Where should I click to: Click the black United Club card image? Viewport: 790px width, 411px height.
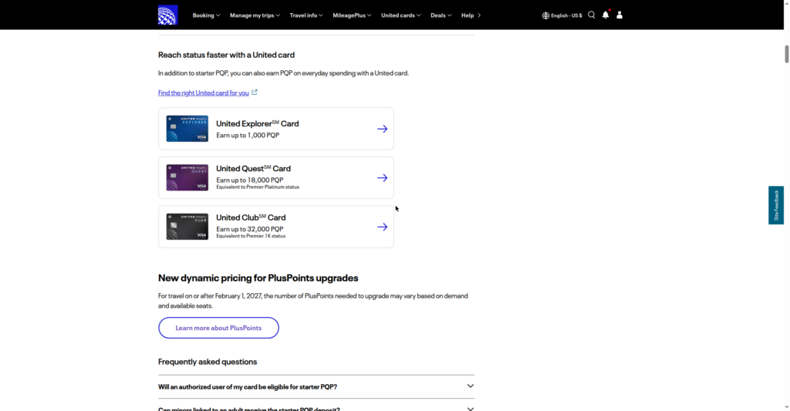[187, 226]
